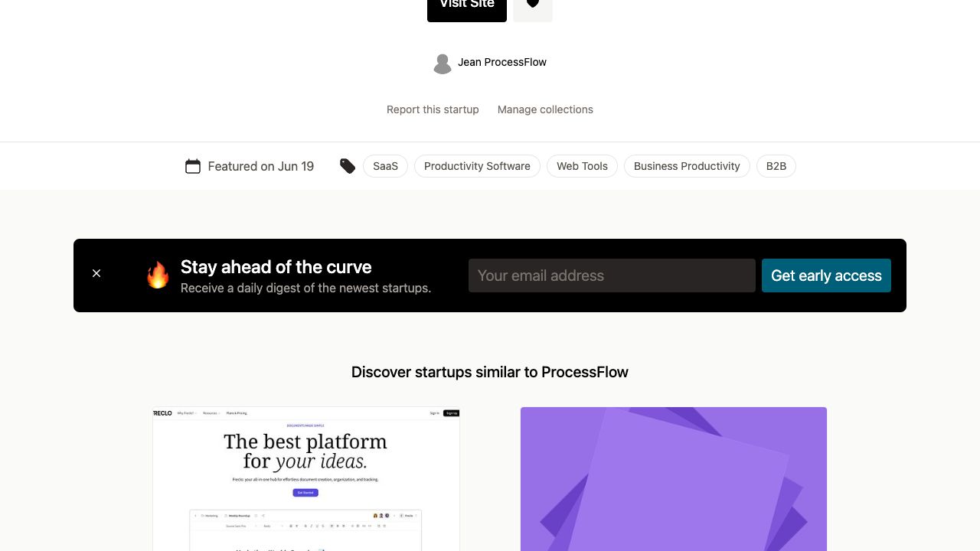Click the calendar icon beside Featured date

pyautogui.click(x=193, y=166)
